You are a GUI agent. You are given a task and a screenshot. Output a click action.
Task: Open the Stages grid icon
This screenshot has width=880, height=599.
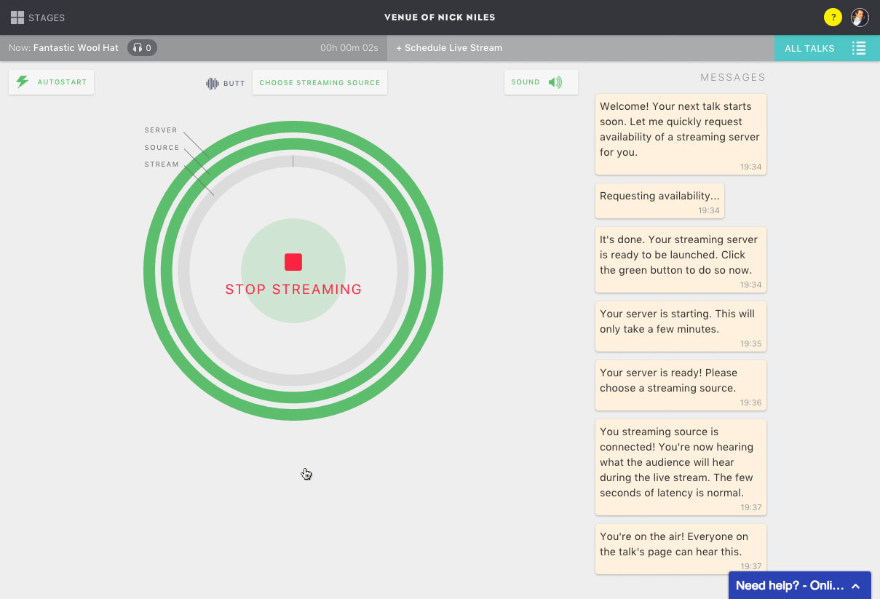tap(17, 17)
